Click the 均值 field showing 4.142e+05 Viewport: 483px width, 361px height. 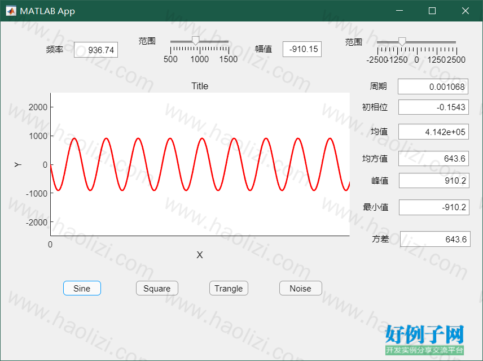point(433,132)
